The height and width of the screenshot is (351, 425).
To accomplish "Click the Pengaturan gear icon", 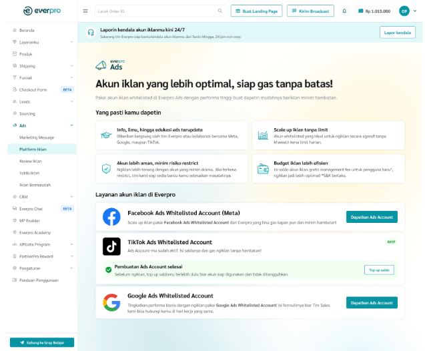I will pyautogui.click(x=15, y=268).
